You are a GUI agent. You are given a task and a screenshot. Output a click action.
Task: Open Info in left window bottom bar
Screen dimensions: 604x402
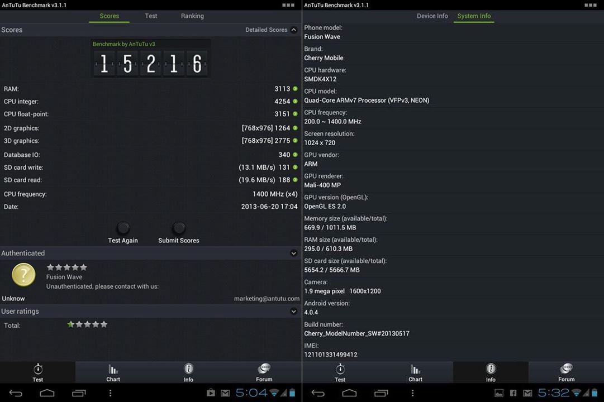click(x=188, y=372)
